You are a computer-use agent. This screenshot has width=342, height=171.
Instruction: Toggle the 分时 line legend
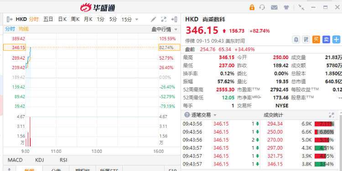(x=10, y=29)
